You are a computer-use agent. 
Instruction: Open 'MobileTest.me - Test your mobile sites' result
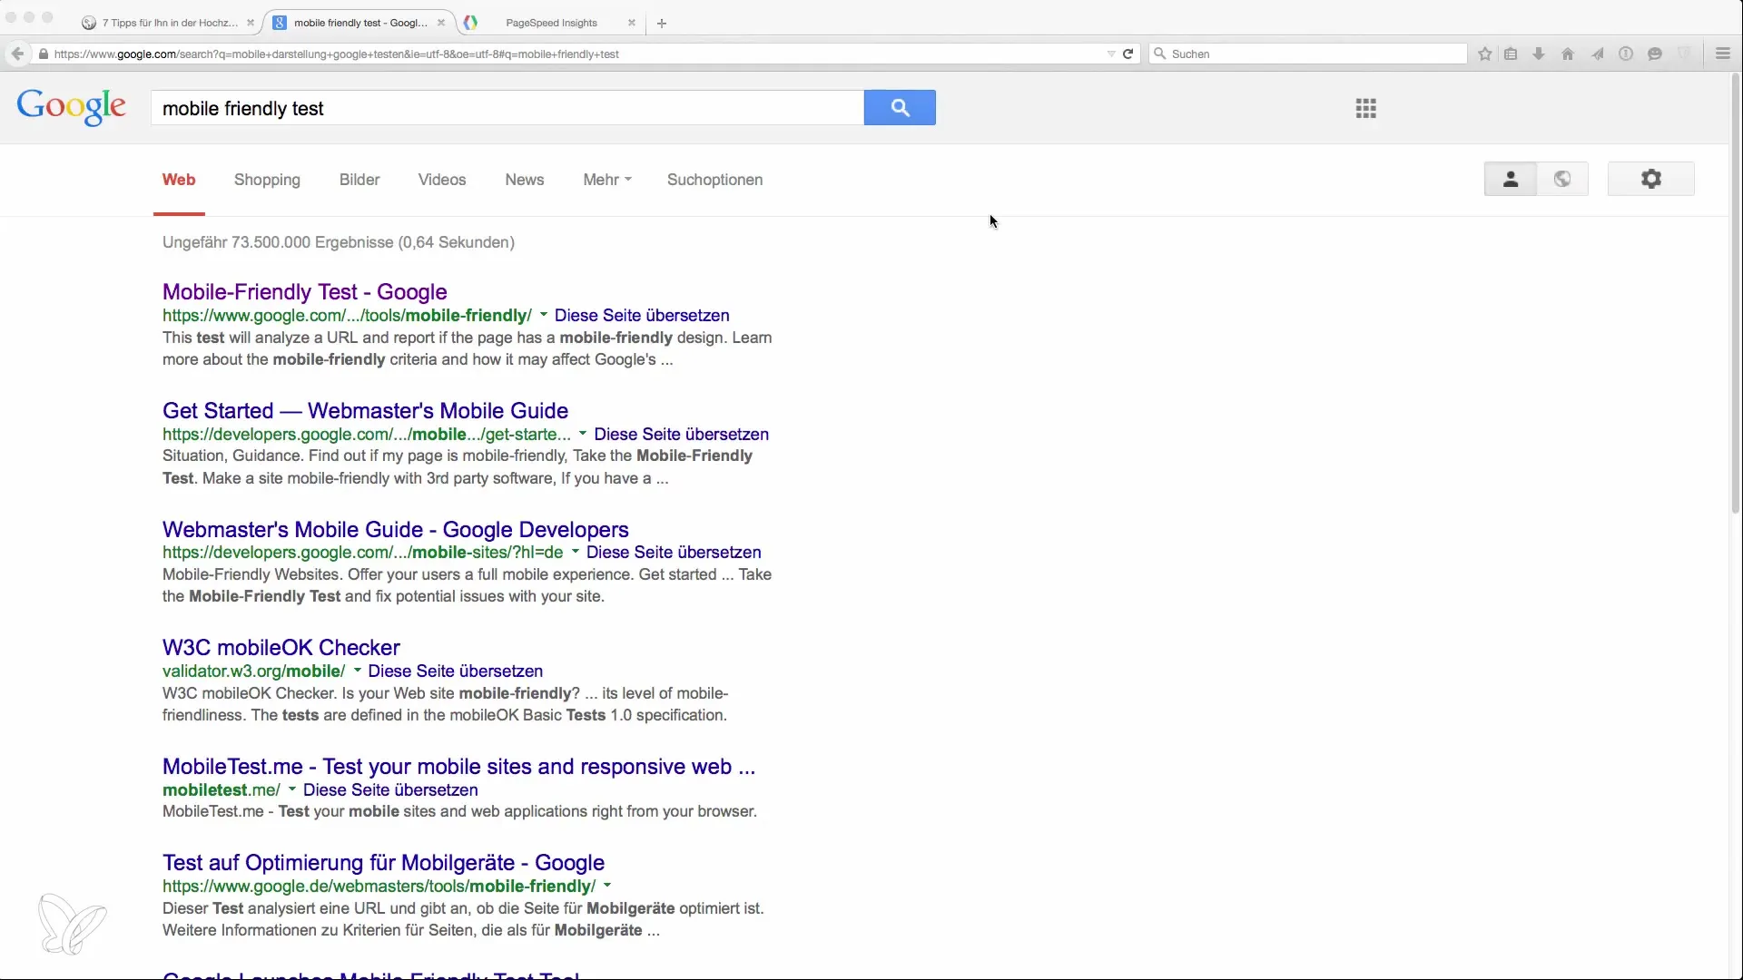tap(458, 767)
